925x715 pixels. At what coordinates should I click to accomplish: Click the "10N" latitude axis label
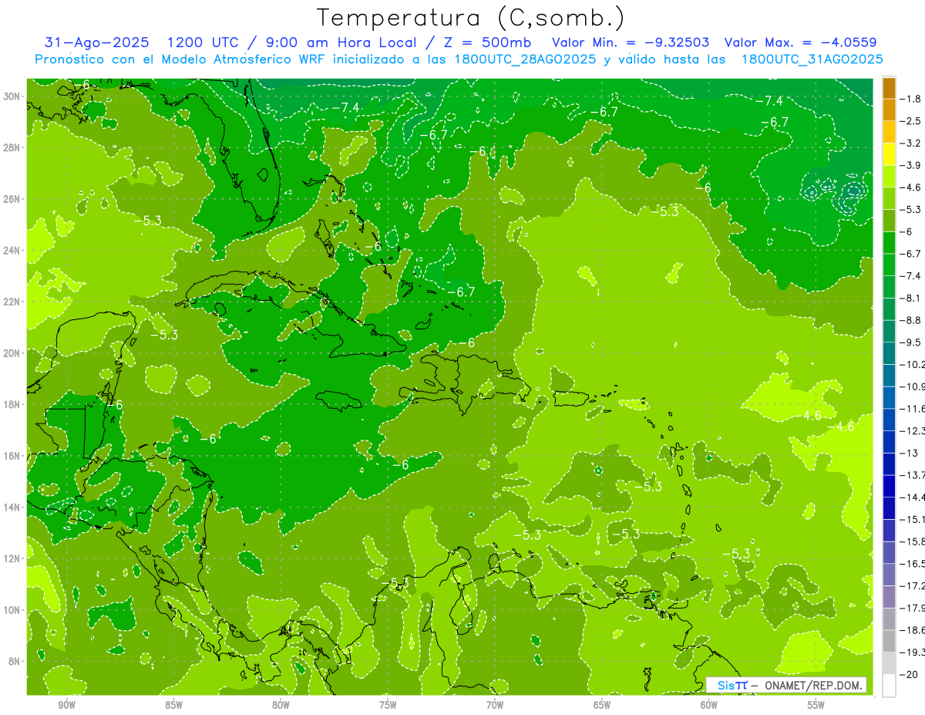13,609
